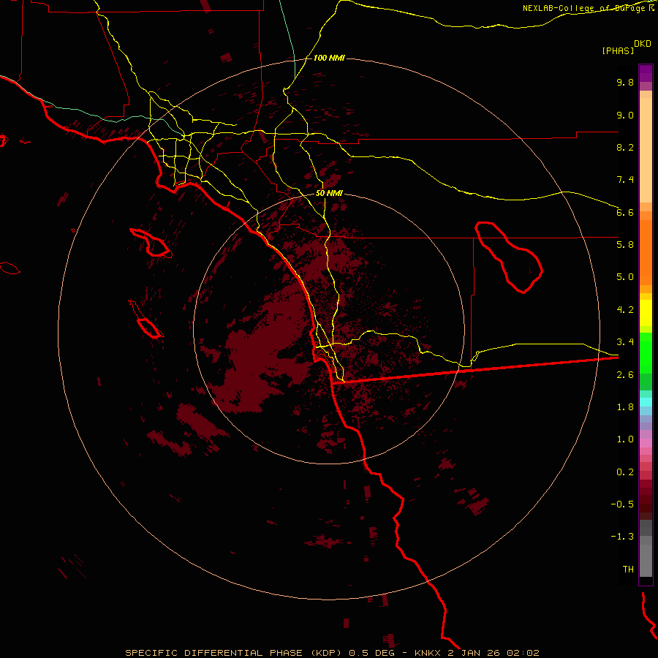Image resolution: width=658 pixels, height=658 pixels.
Task: Click the 100 NMI range ring label
Action: [329, 58]
